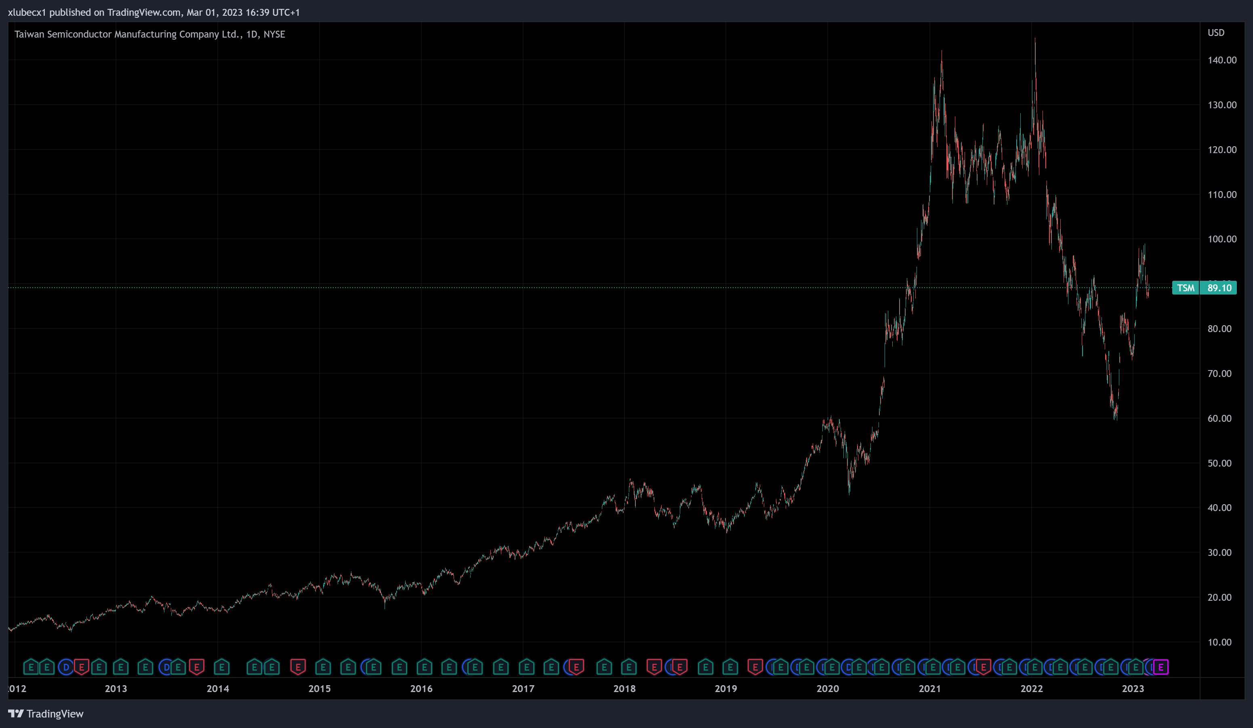Click red E earnings marker in mid-2021

(983, 667)
